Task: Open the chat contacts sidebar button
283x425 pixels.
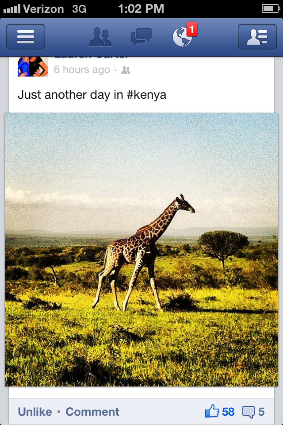Action: point(257,37)
